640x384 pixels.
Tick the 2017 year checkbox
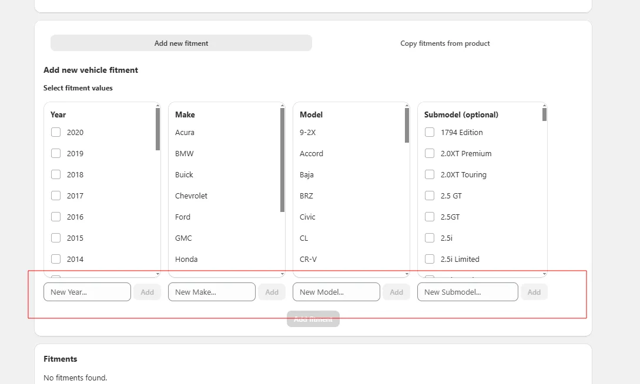[56, 196]
